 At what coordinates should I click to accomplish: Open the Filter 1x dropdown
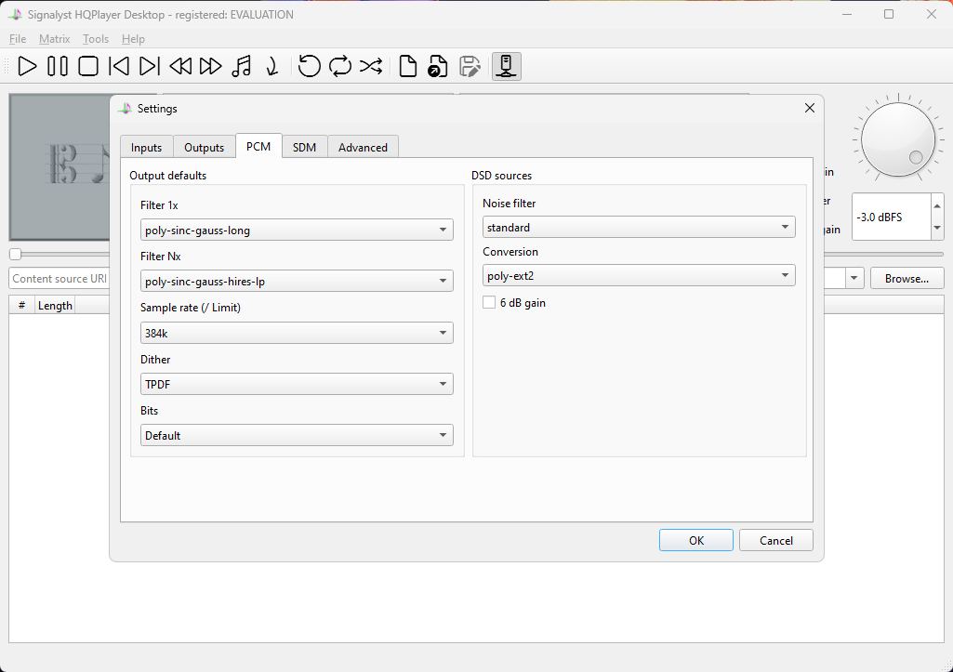297,231
